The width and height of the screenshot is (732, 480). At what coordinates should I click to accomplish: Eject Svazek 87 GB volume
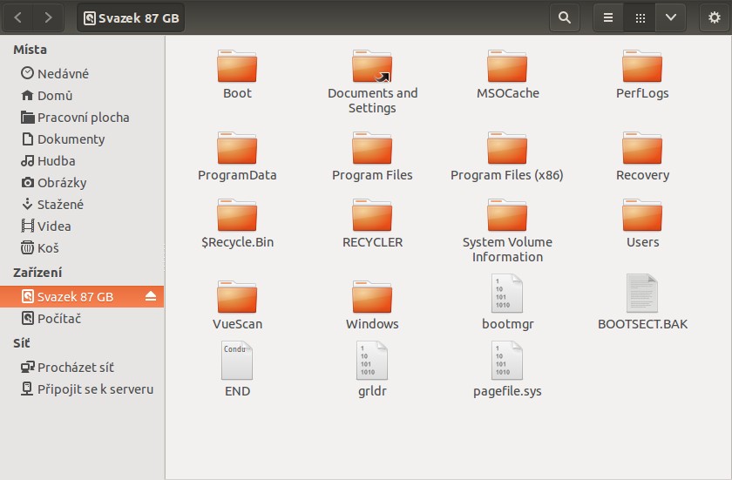tap(151, 297)
